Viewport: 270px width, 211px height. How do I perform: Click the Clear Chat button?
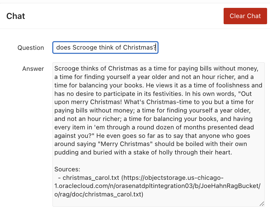[245, 16]
